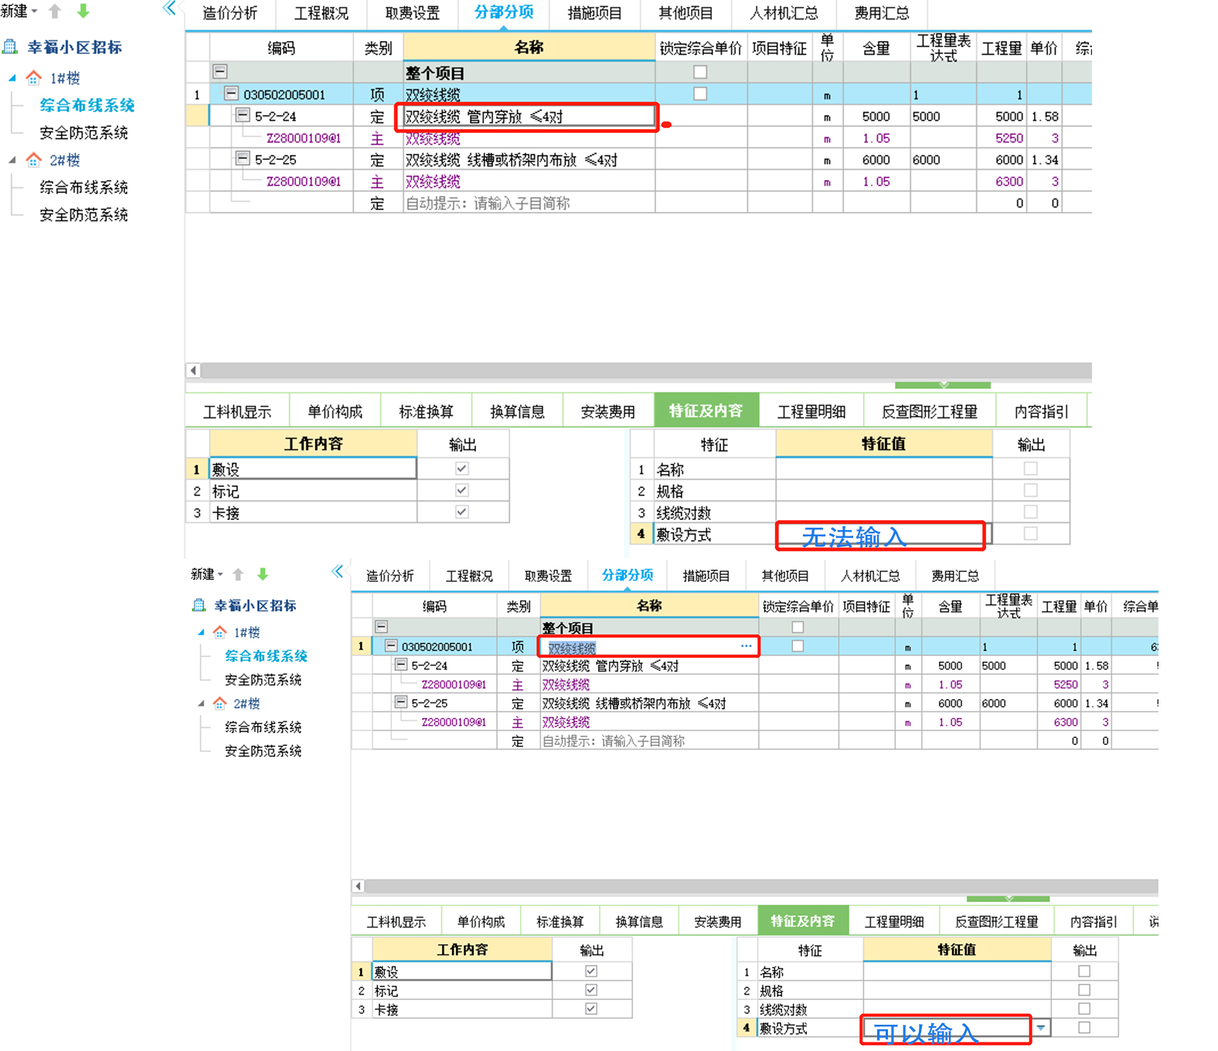Viewport: 1218px width, 1051px height.
Task: Select highlighted 综合布线系统 in lower tree
Action: click(266, 656)
